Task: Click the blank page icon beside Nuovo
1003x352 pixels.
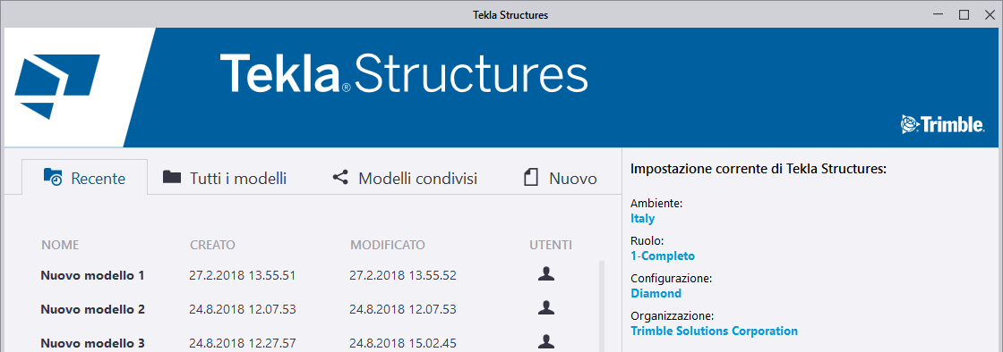Action: (x=531, y=177)
